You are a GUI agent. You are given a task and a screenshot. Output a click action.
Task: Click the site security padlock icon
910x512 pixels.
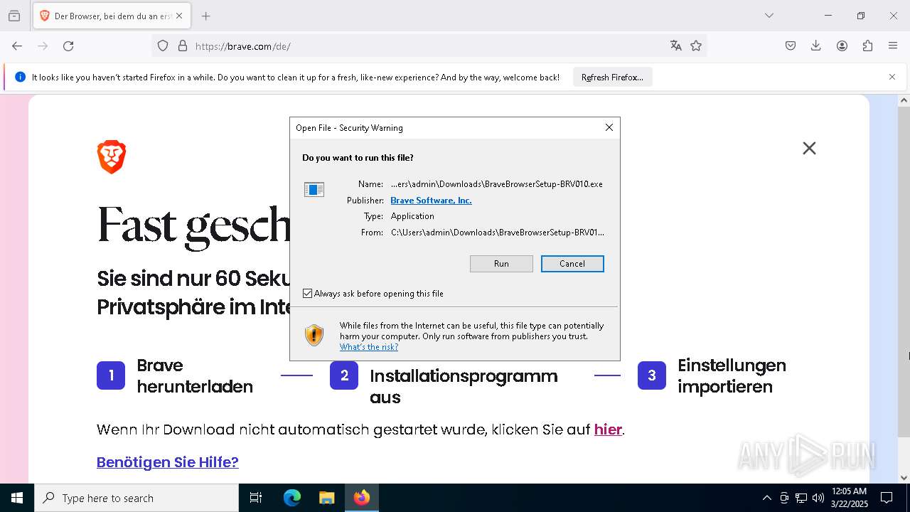coord(183,46)
